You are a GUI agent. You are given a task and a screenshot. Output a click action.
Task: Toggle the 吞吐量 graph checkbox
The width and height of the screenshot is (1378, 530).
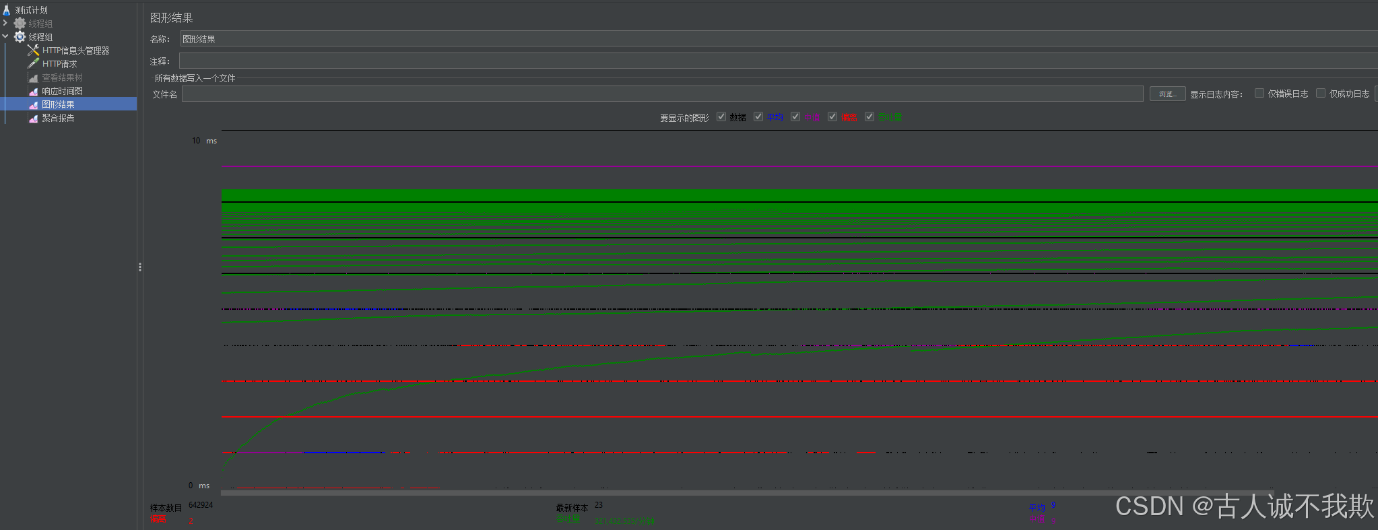click(870, 117)
